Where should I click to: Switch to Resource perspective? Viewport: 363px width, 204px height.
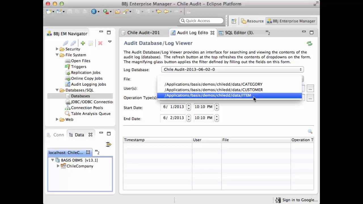click(252, 21)
